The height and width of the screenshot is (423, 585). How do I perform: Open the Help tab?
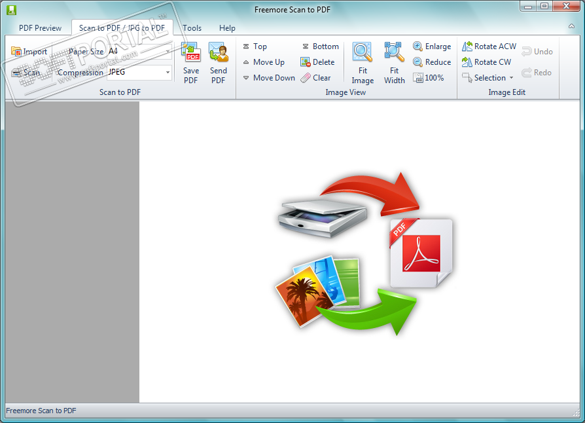click(x=227, y=28)
